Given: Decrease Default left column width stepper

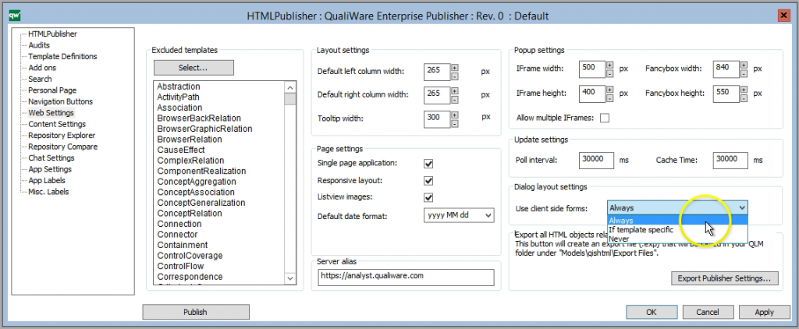Looking at the screenshot, I should (x=455, y=76).
